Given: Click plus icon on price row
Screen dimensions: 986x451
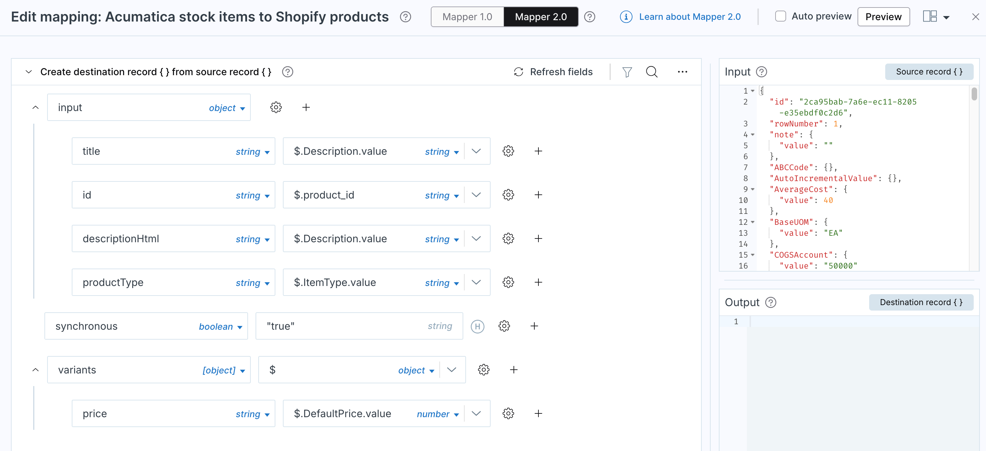Looking at the screenshot, I should coord(538,413).
